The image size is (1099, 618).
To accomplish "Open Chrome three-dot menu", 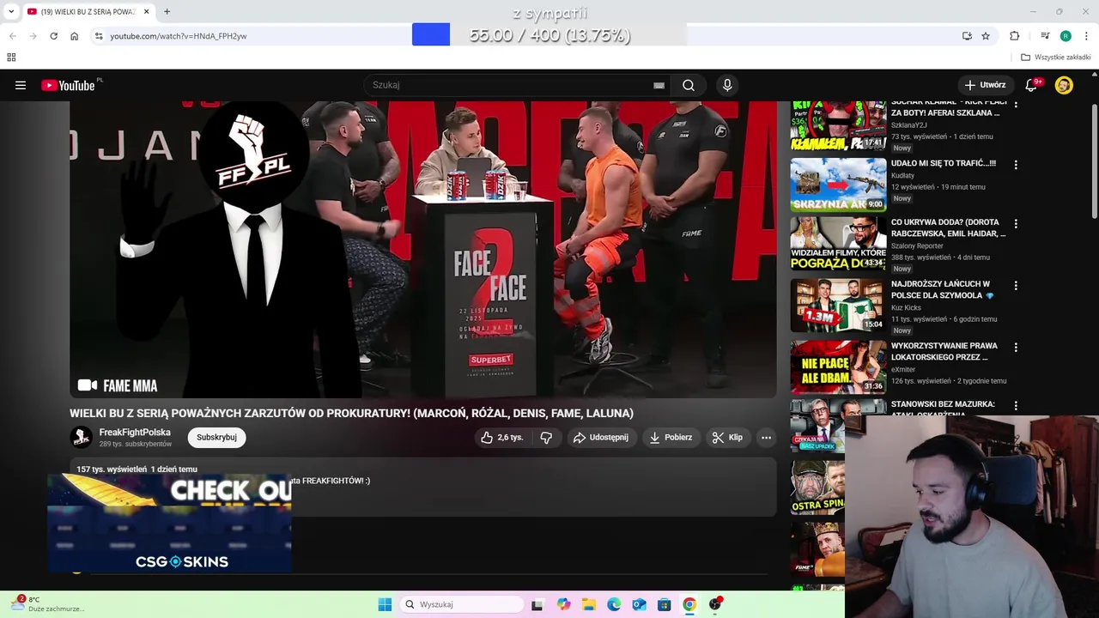I will 1086,36.
